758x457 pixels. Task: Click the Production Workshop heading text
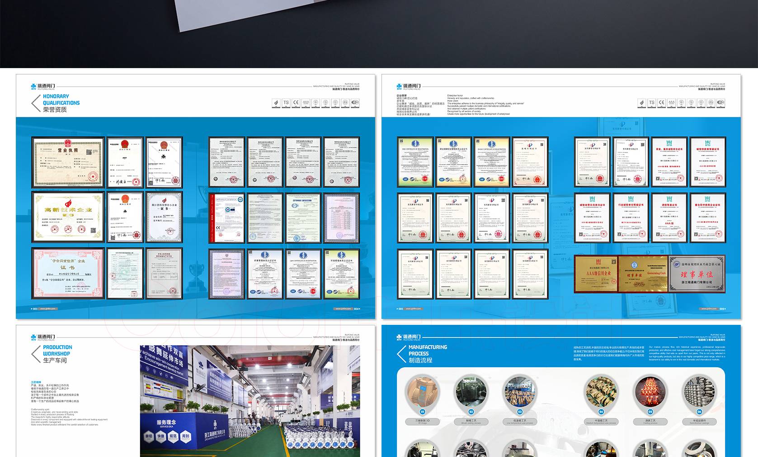[57, 351]
